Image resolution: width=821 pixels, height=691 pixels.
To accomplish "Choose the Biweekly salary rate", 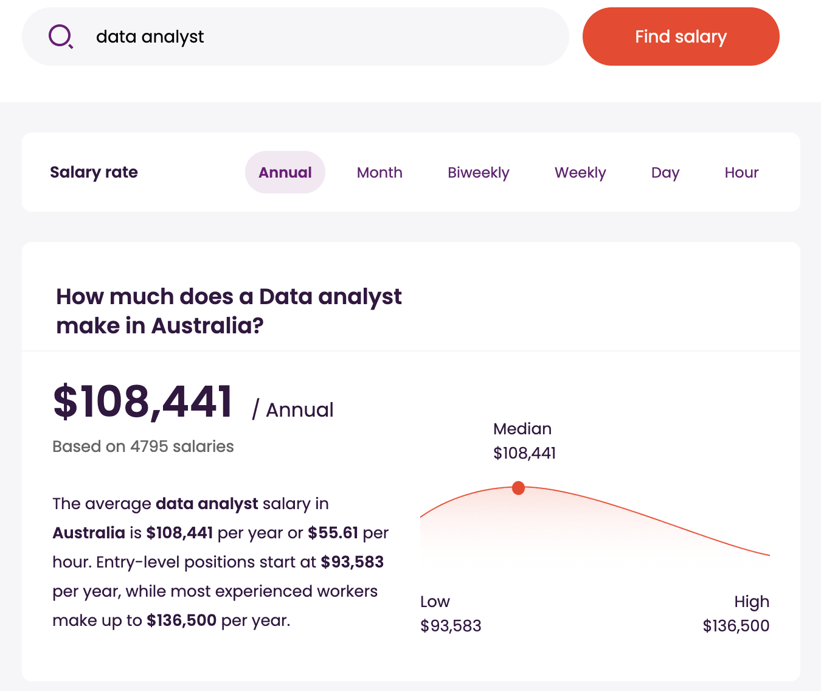I will pyautogui.click(x=478, y=172).
